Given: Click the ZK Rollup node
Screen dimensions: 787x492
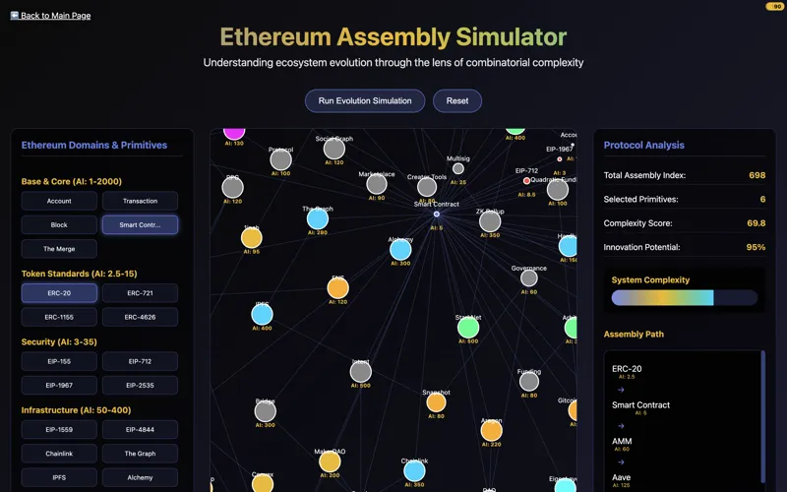Looking at the screenshot, I should 490,221.
